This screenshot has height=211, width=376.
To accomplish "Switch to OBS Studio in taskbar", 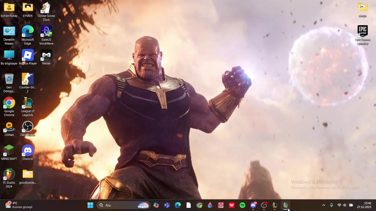I will [x=264, y=205].
